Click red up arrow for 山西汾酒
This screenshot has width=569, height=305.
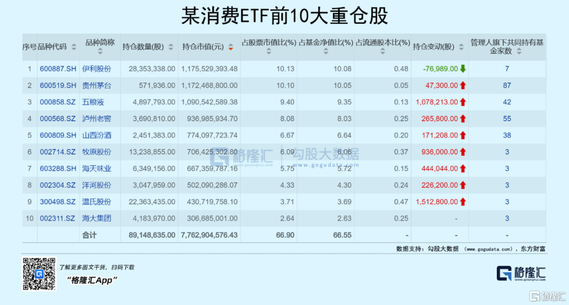coord(463,135)
